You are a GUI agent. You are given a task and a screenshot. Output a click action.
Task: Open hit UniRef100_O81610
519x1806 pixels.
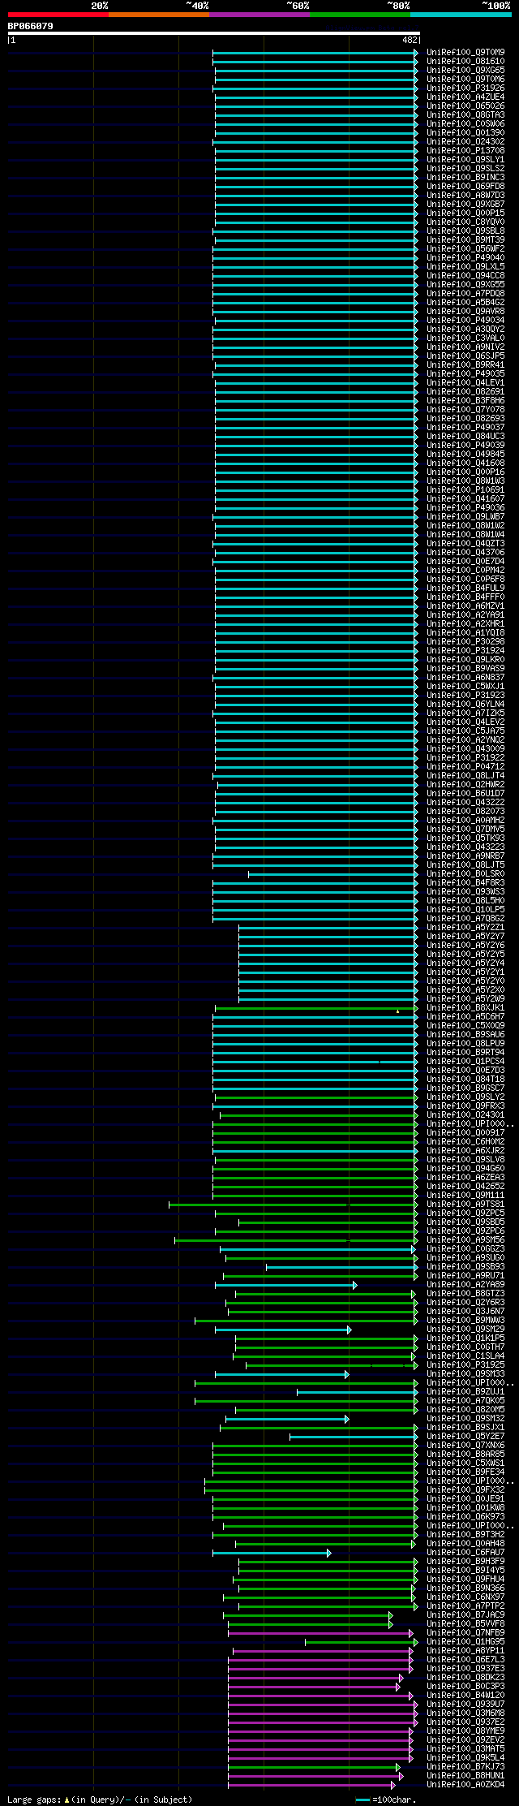[x=465, y=61]
